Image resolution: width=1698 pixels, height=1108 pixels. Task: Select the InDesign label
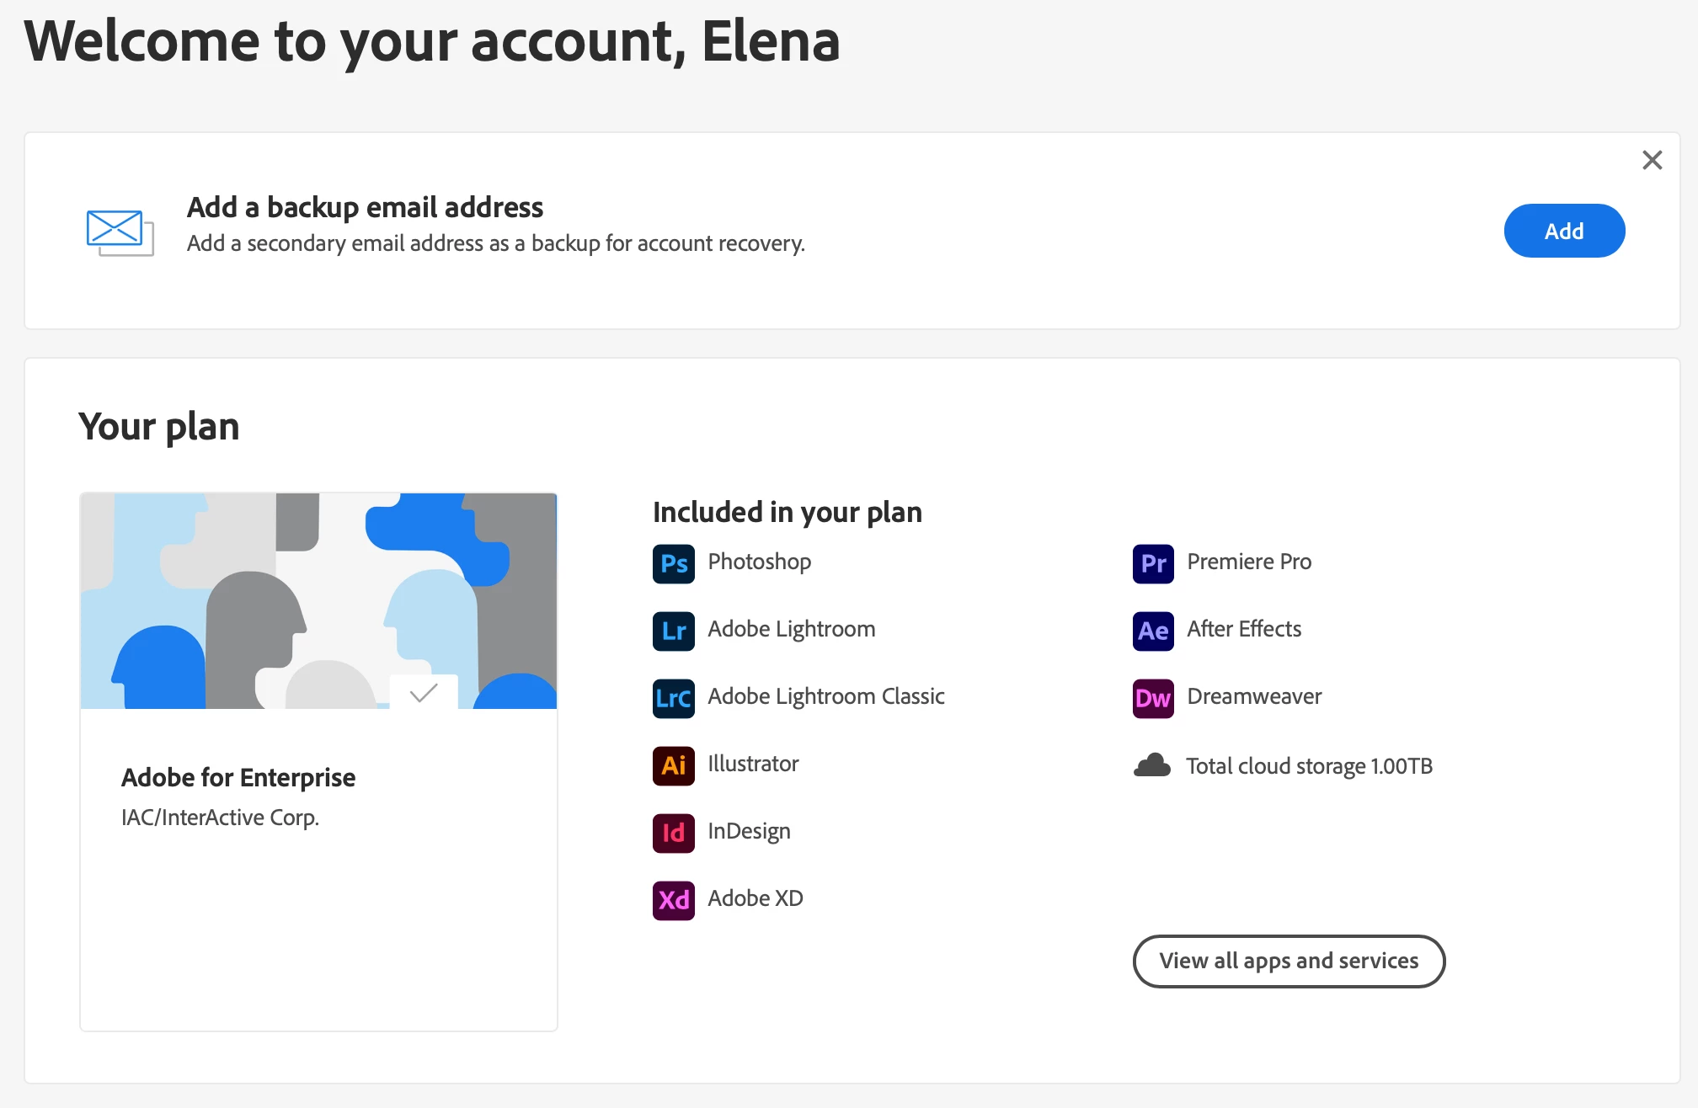(x=749, y=831)
